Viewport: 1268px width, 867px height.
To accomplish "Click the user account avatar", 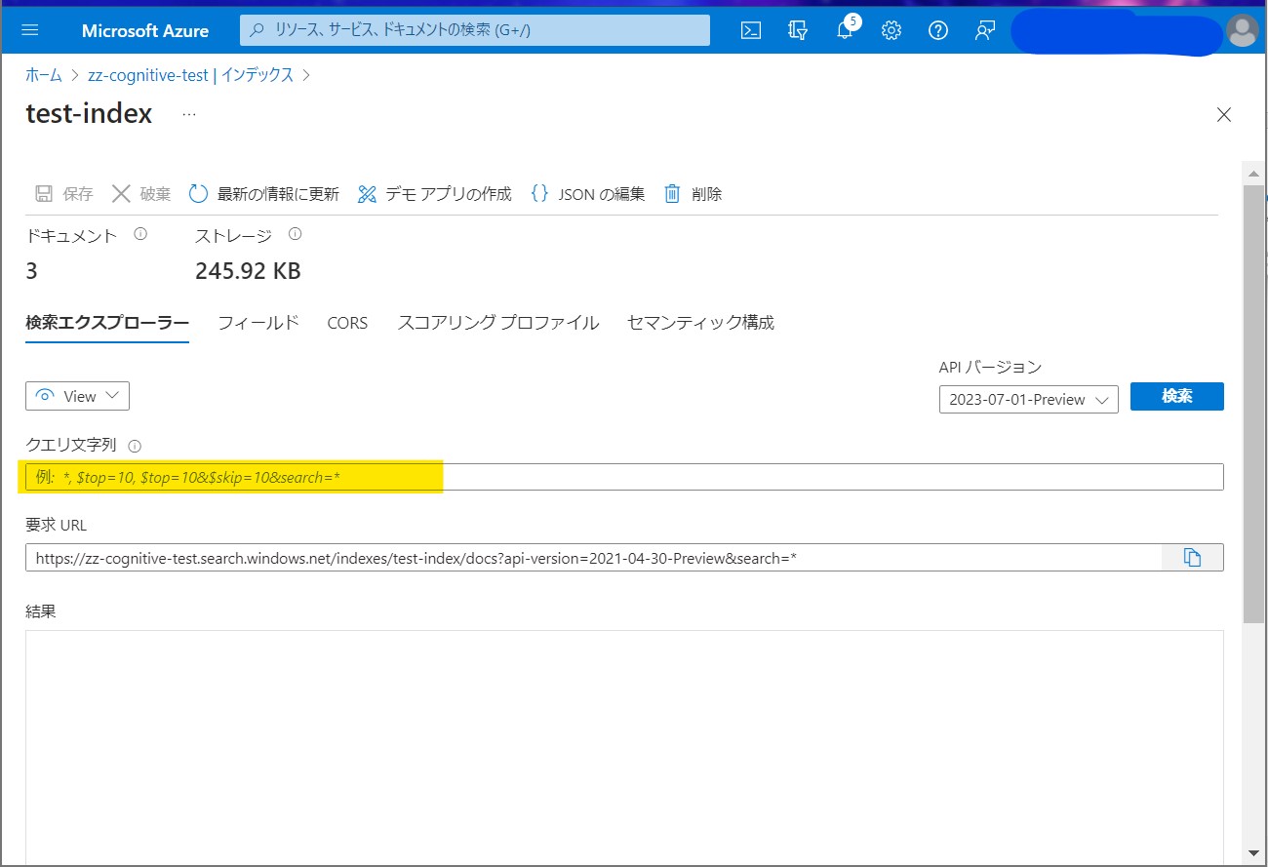I will 1242,30.
